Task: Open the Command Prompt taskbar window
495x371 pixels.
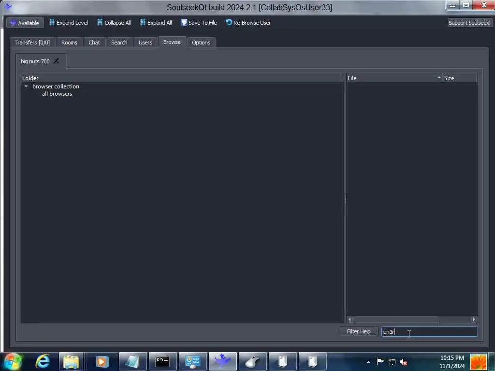Action: pos(162,361)
